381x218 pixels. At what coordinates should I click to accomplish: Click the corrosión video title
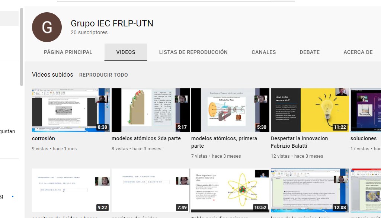click(x=44, y=138)
